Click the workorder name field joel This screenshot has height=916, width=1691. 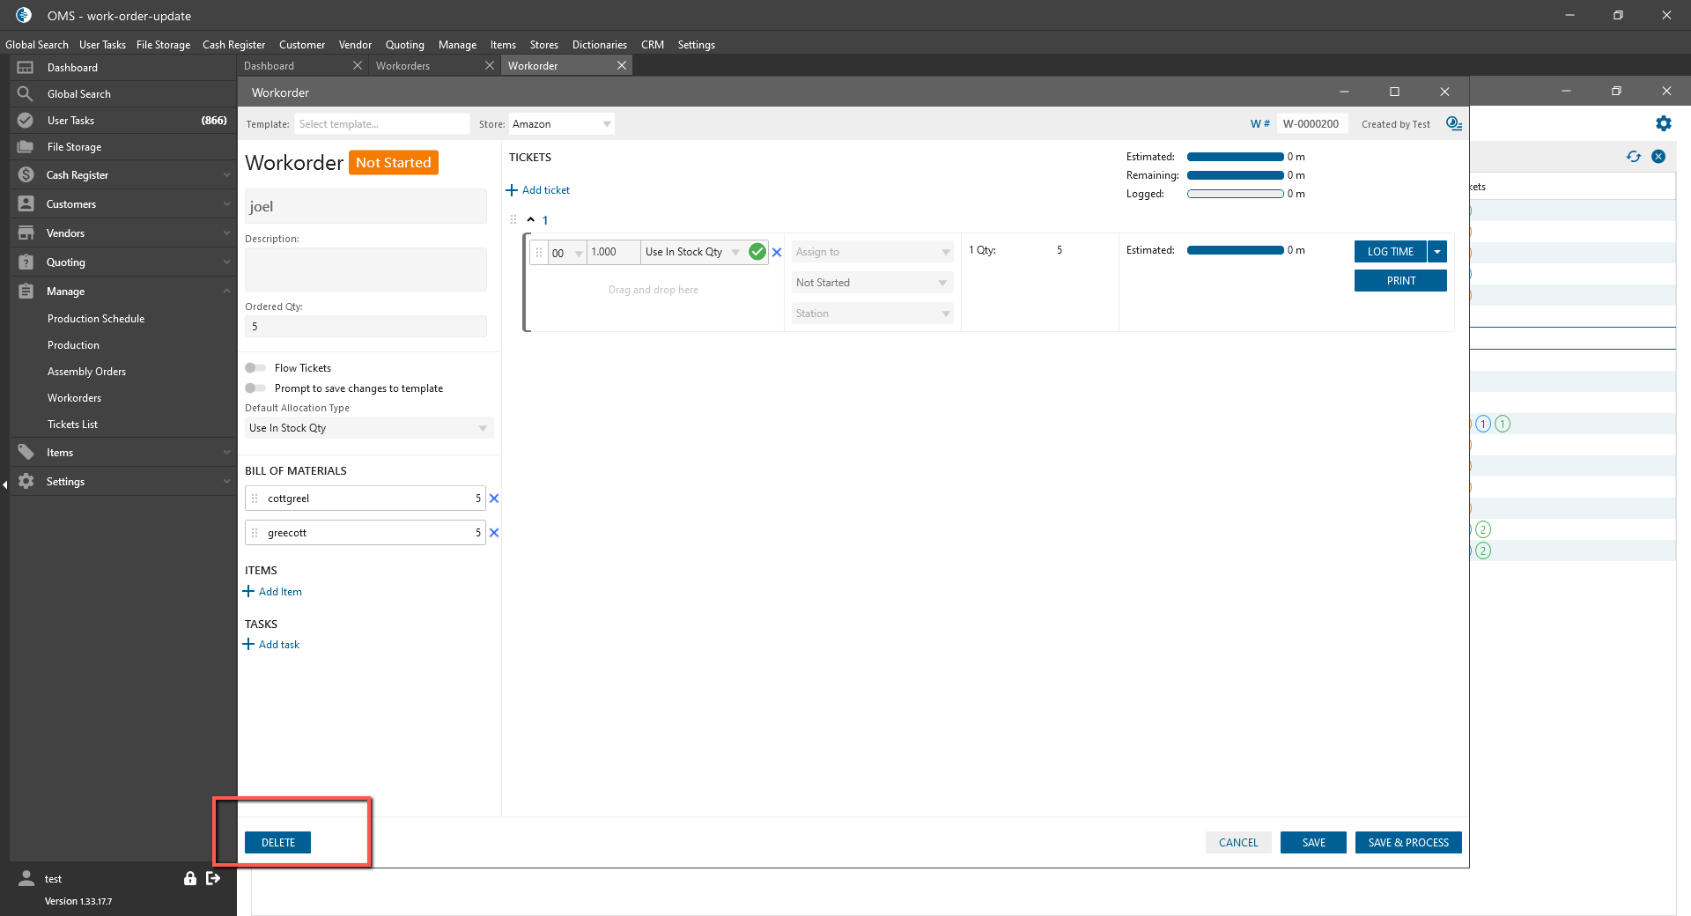[x=366, y=206]
